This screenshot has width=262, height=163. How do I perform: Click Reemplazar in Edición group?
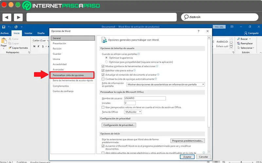[245, 43]
